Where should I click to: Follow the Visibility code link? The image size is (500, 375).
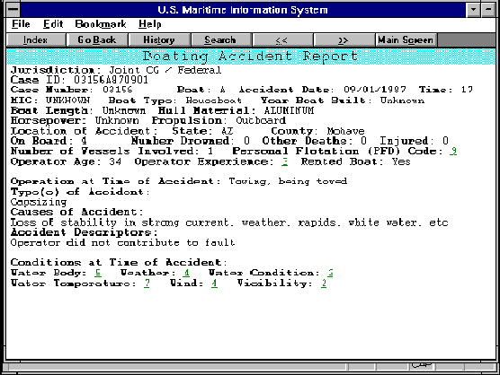(x=324, y=283)
